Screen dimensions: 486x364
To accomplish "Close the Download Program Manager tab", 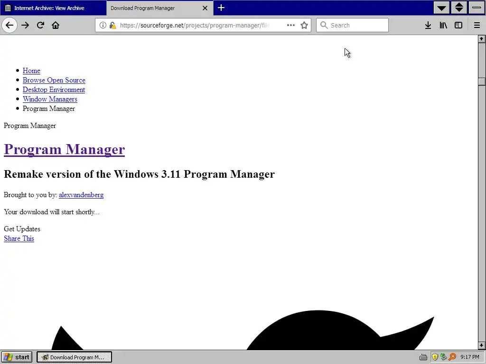I will (205, 8).
